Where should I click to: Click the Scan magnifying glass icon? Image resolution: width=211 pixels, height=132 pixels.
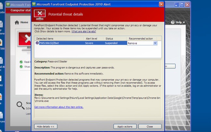coord(21,105)
